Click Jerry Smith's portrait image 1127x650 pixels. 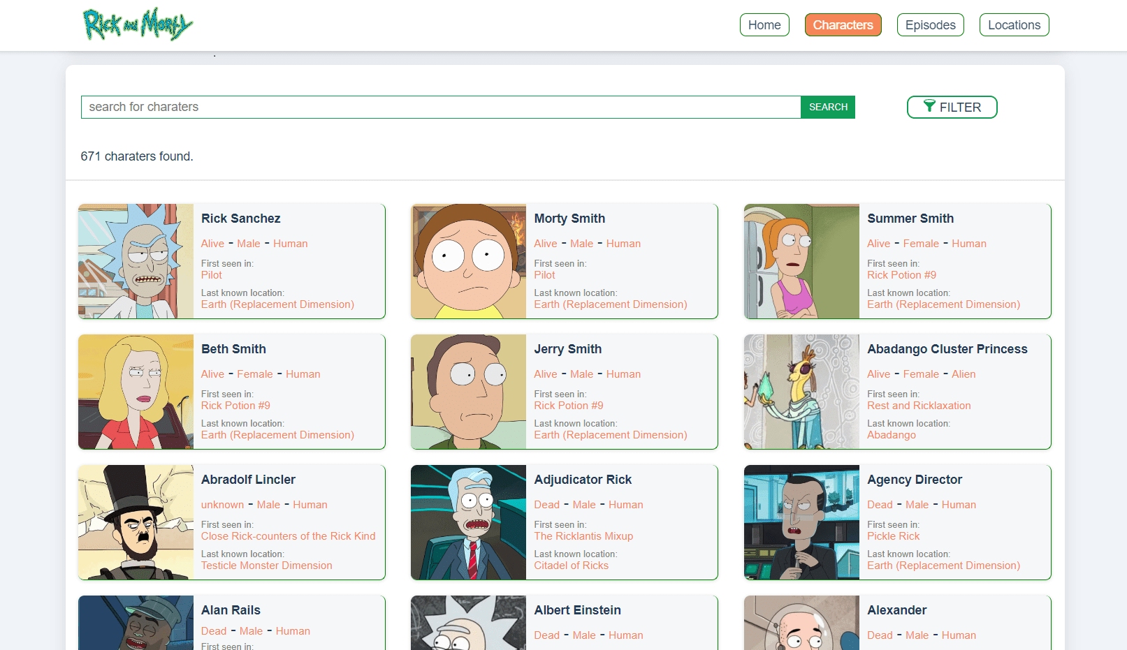pyautogui.click(x=468, y=392)
